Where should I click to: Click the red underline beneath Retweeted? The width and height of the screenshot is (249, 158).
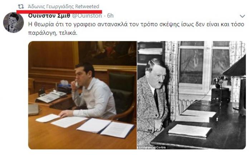click(59, 12)
